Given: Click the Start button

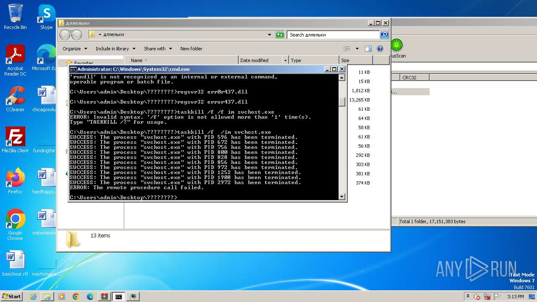Looking at the screenshot, I should click(x=12, y=297).
